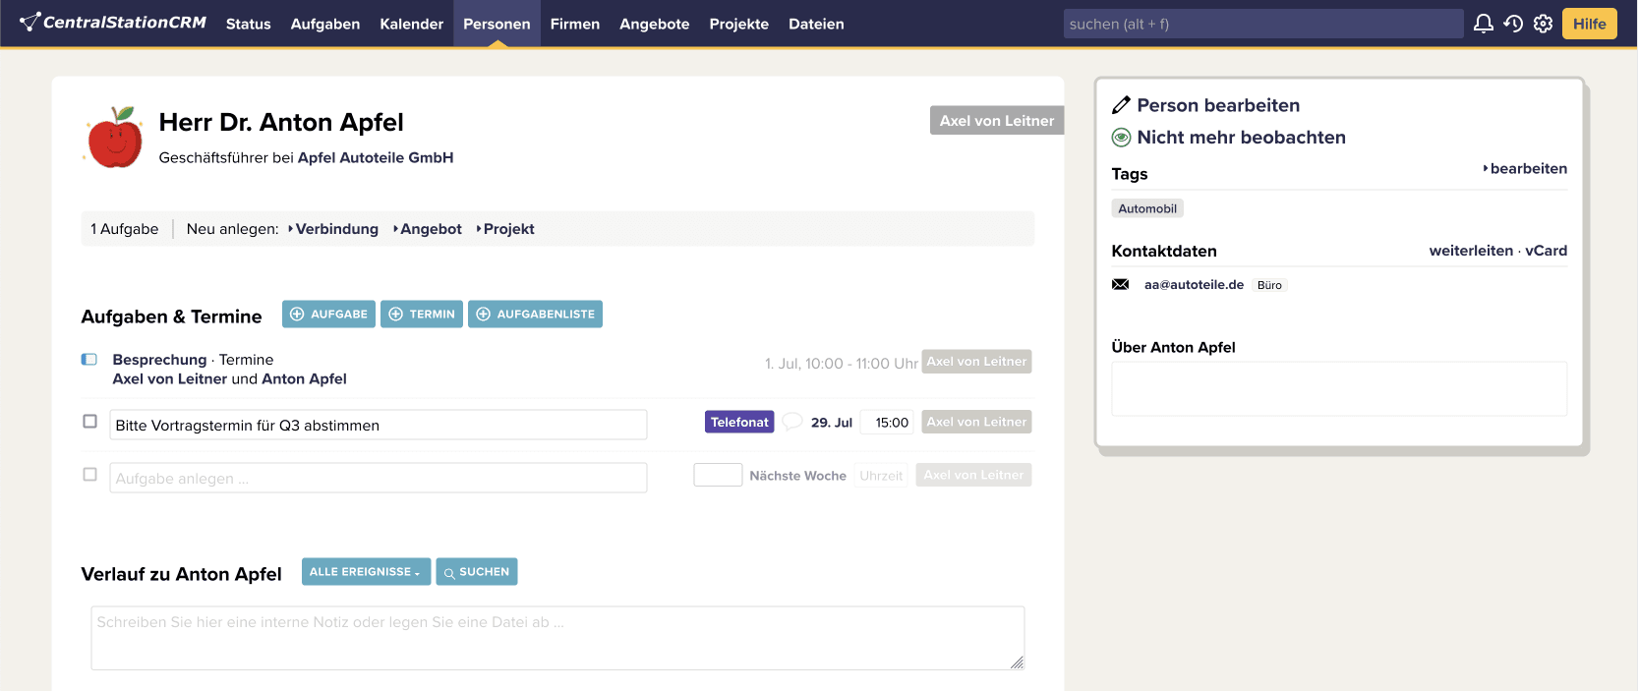The height and width of the screenshot is (691, 1638).
Task: Click the CentralStationCRM logo
Action: pos(113,22)
